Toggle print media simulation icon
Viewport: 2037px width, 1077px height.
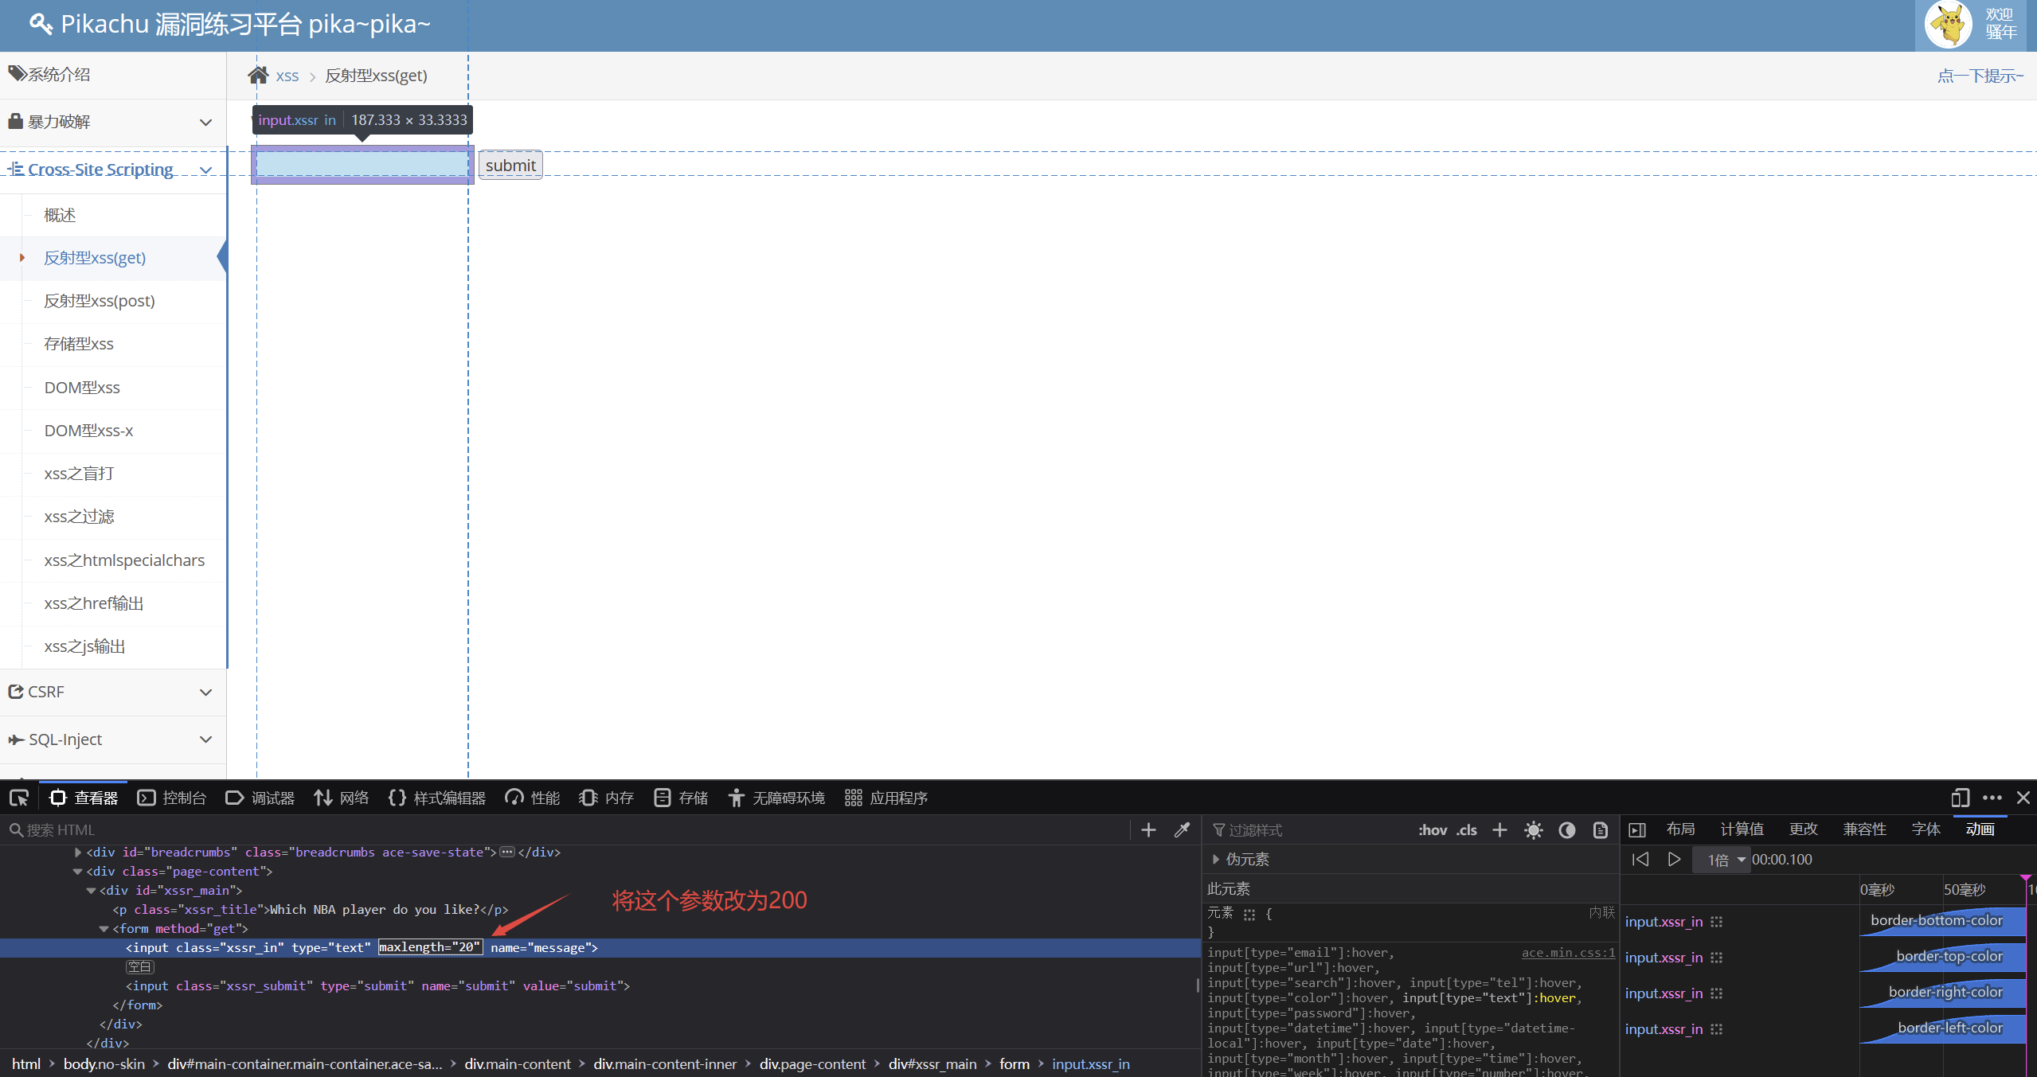click(1600, 830)
